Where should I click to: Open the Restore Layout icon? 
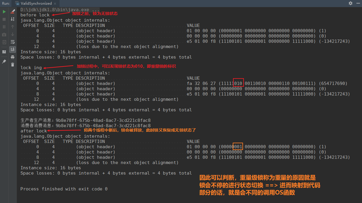(x=4, y=52)
